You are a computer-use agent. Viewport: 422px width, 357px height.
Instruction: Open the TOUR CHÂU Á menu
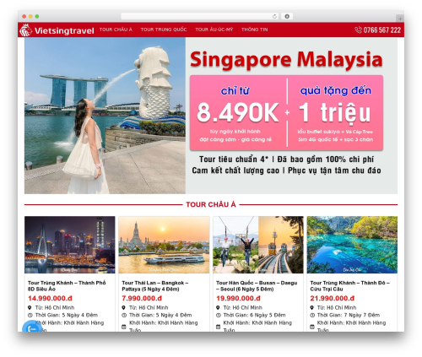coord(116,30)
